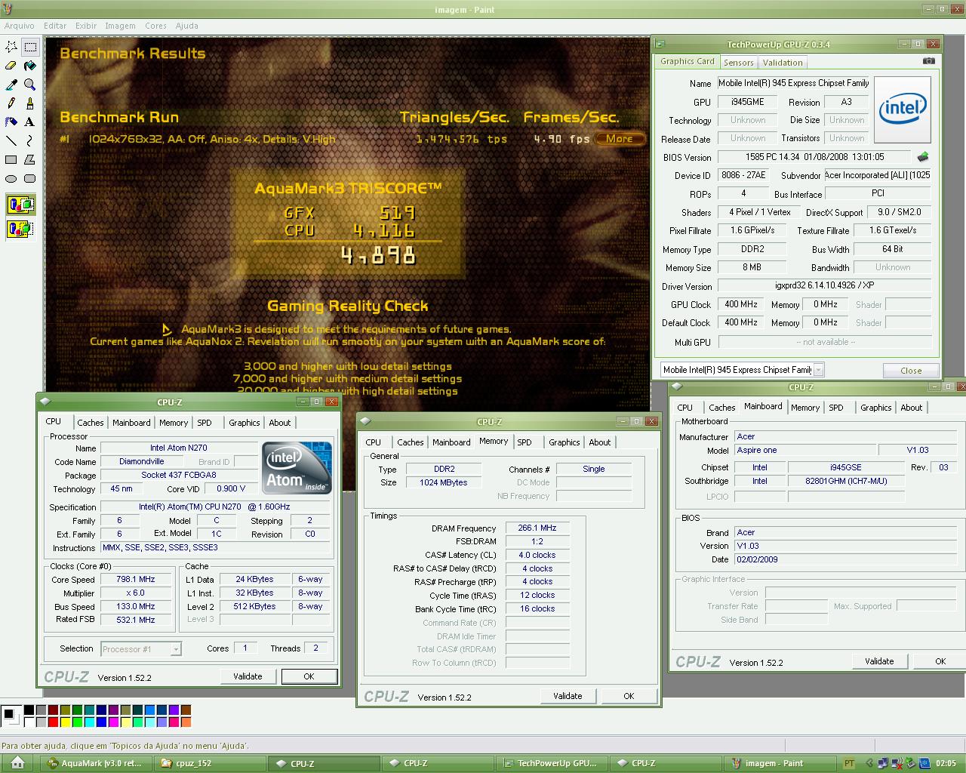Screen dimensions: 966x773
Task: Choose transparent selection drawing option
Action: tap(20, 228)
